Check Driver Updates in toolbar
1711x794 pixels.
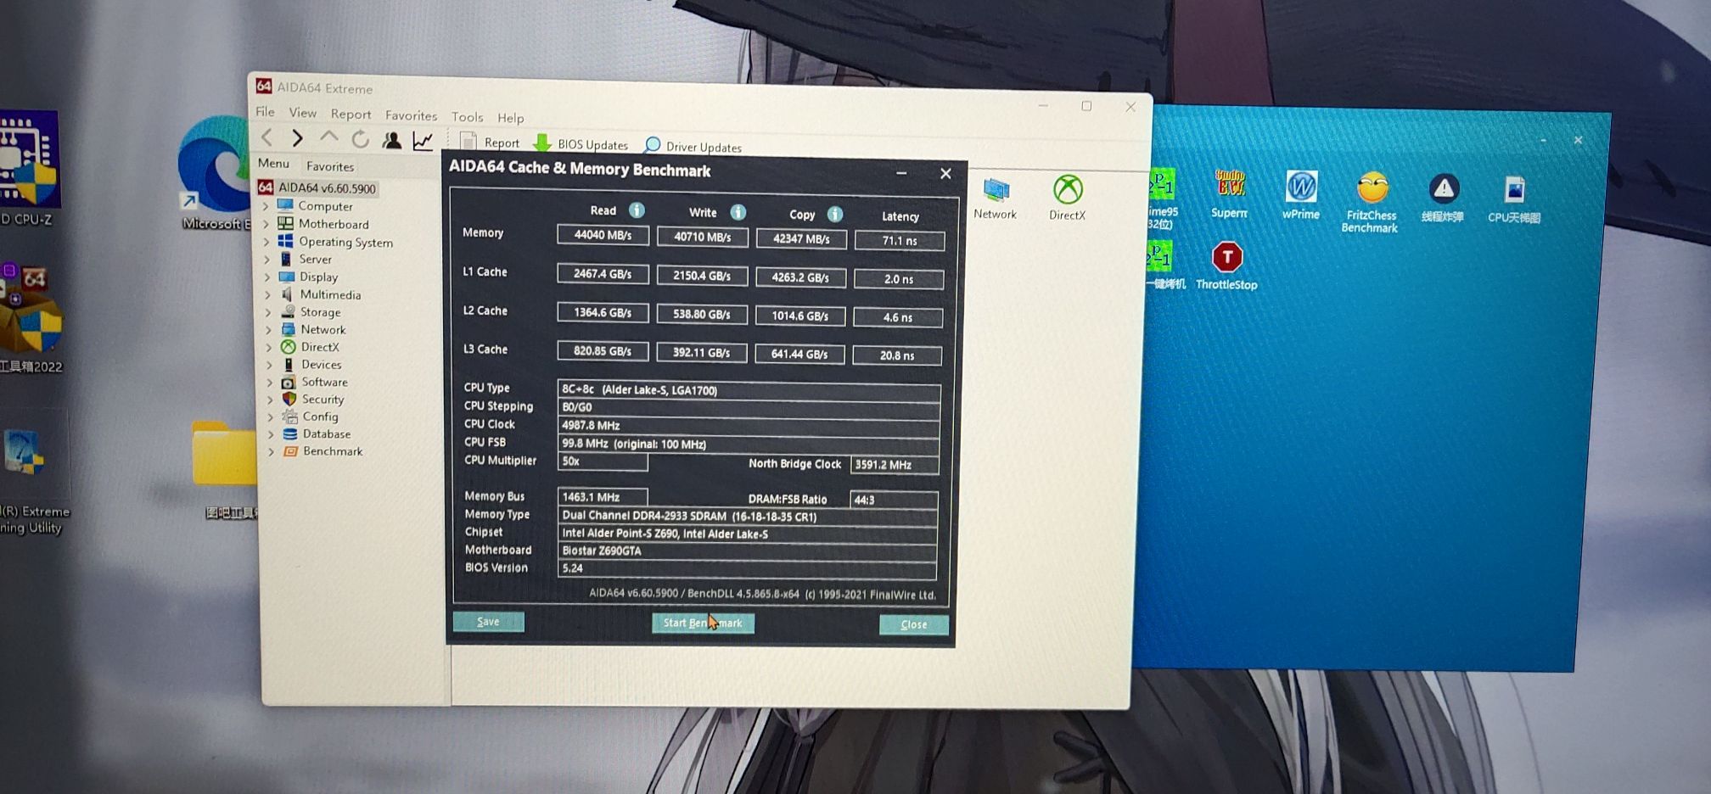coord(693,146)
